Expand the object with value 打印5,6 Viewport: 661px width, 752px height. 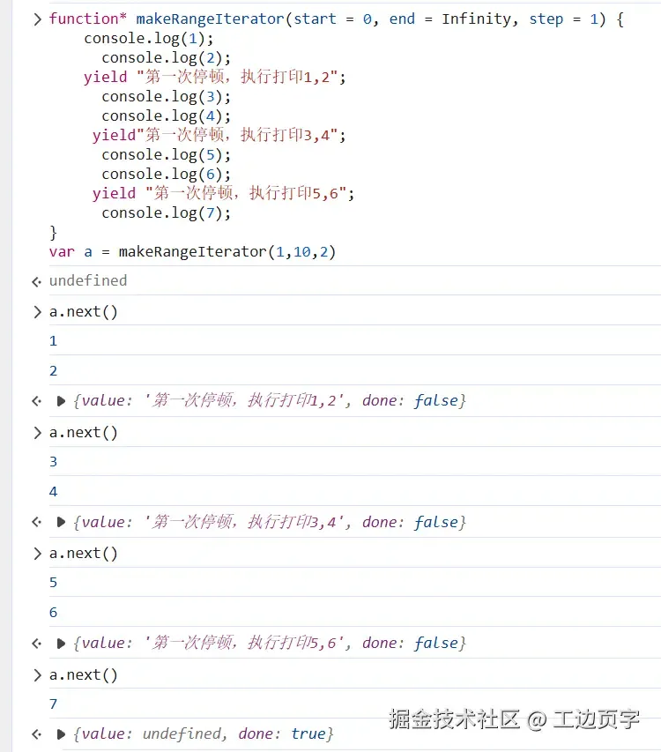pyautogui.click(x=61, y=644)
